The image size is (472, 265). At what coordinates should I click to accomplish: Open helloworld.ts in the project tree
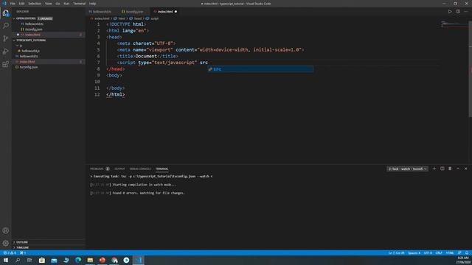point(48,56)
